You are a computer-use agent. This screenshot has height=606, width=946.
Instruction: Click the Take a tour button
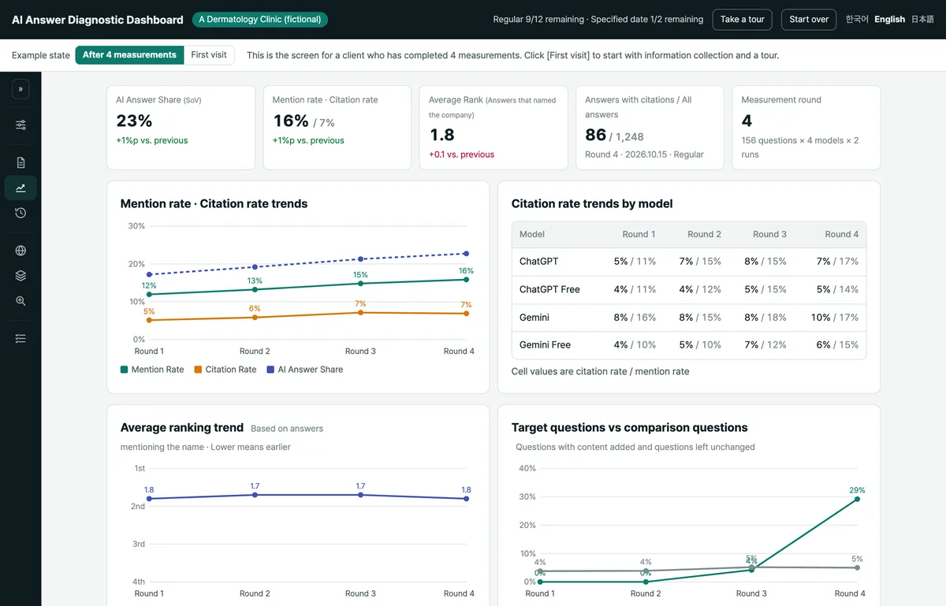coord(742,20)
